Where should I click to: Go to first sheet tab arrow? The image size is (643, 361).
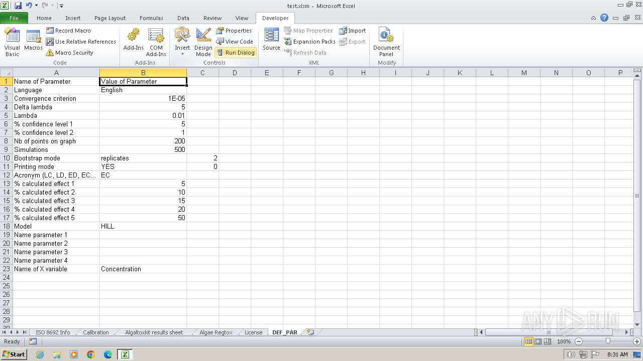[5, 332]
